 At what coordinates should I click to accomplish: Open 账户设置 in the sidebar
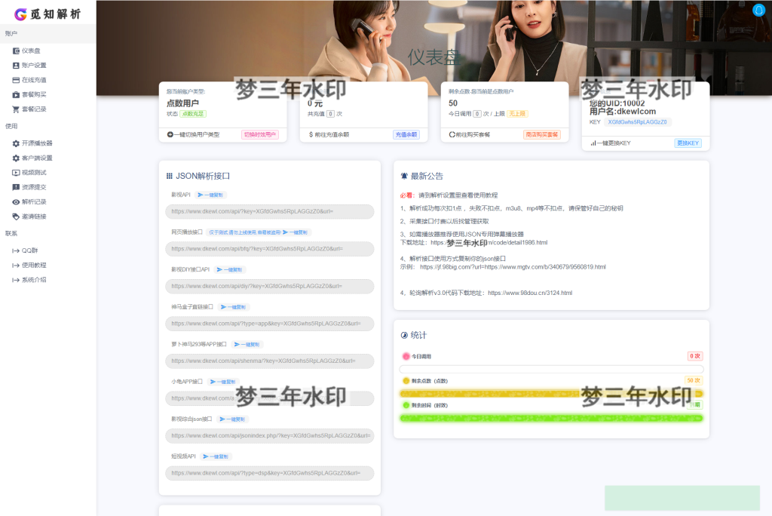[x=34, y=65]
